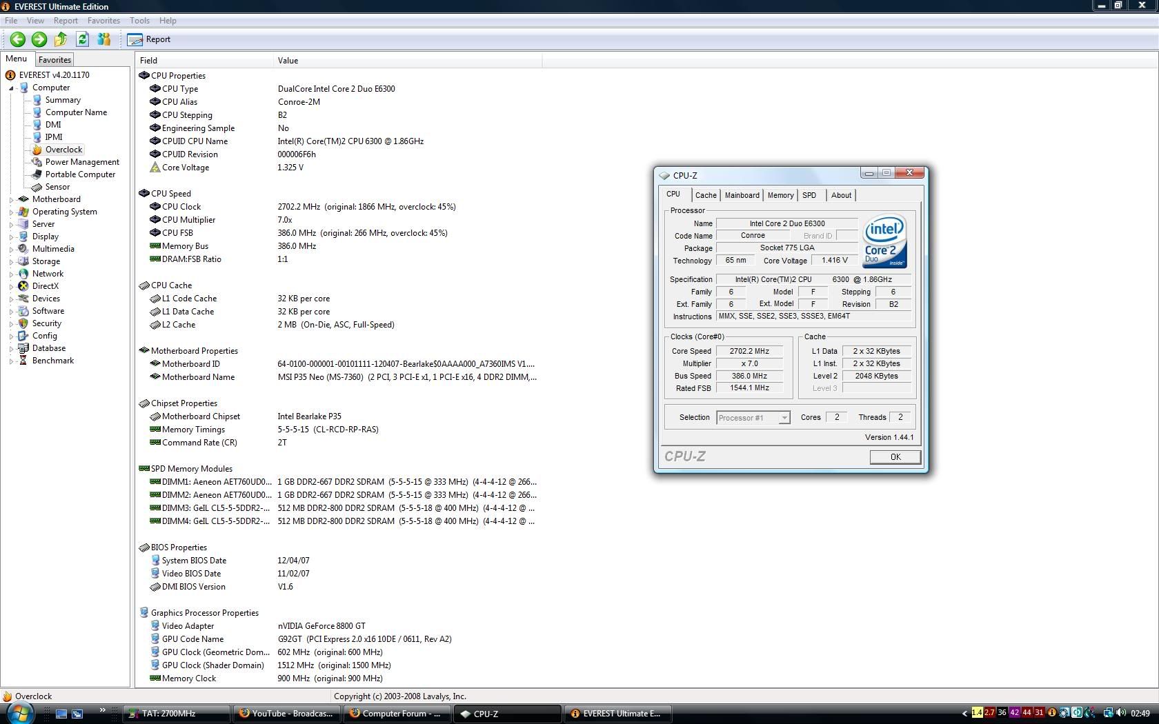Click the Up level arrow toolbar icon
The width and height of the screenshot is (1159, 724).
point(61,39)
